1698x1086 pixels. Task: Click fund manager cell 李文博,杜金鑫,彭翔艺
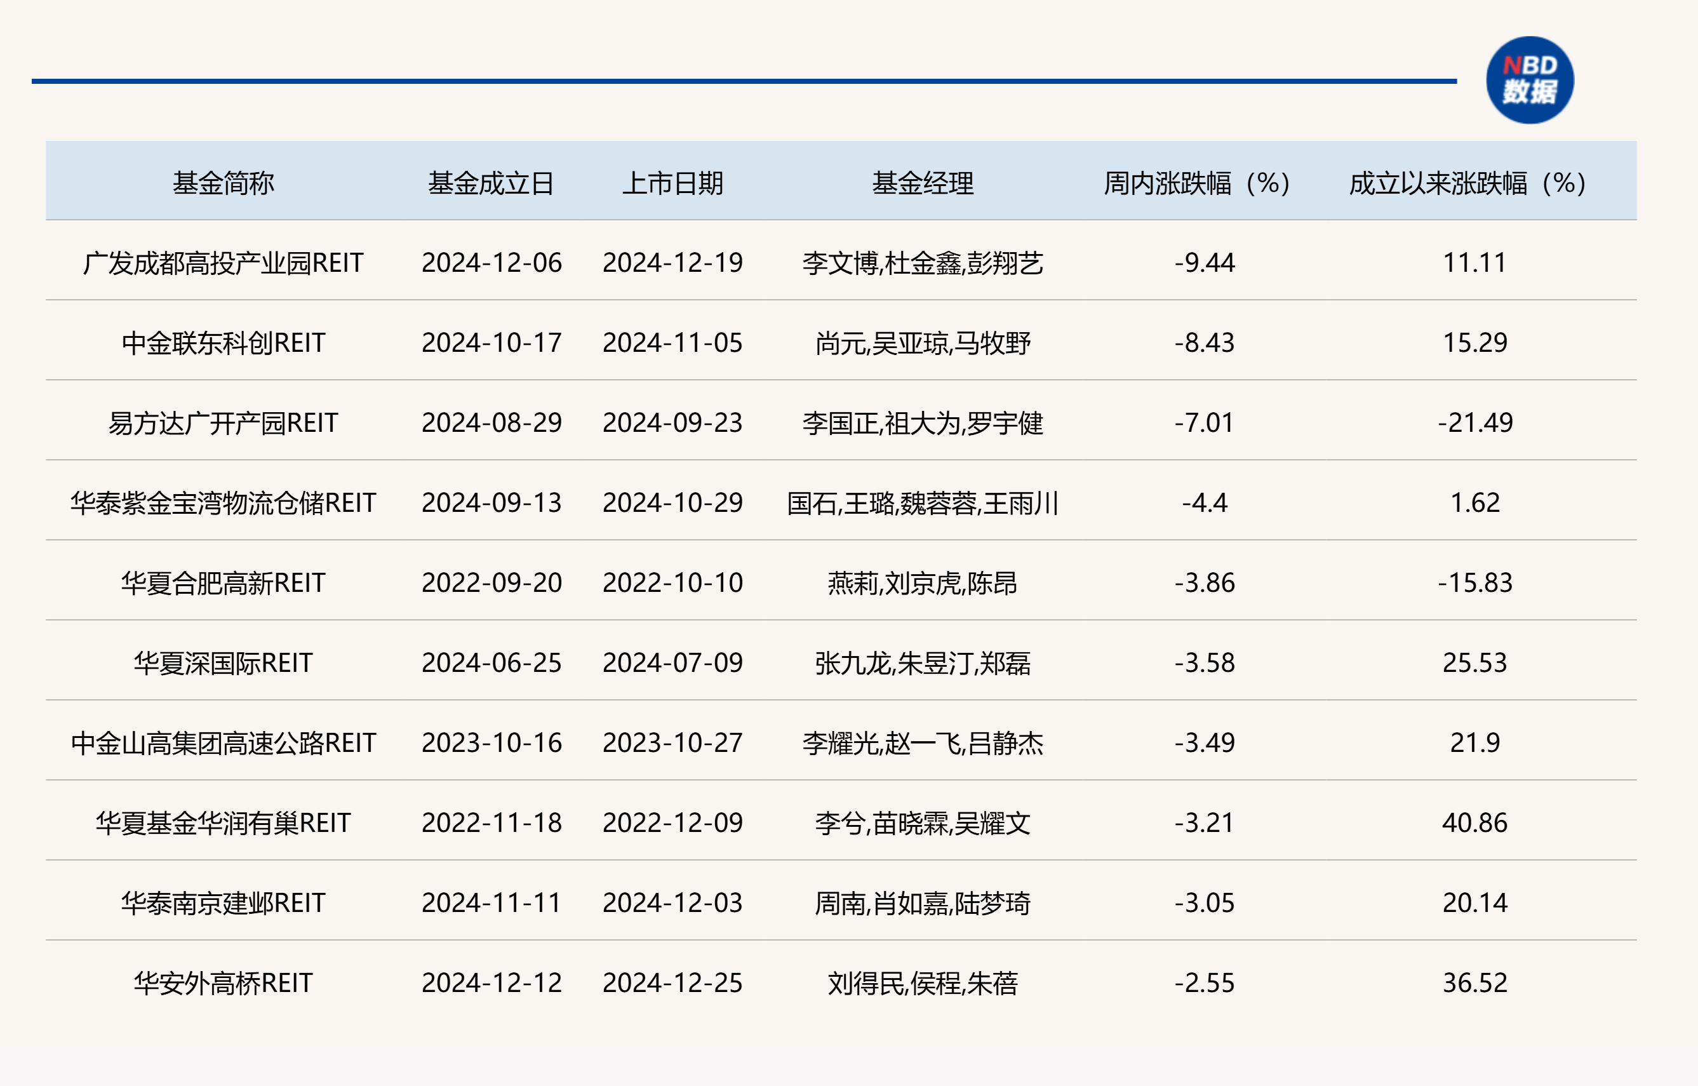pyautogui.click(x=922, y=263)
